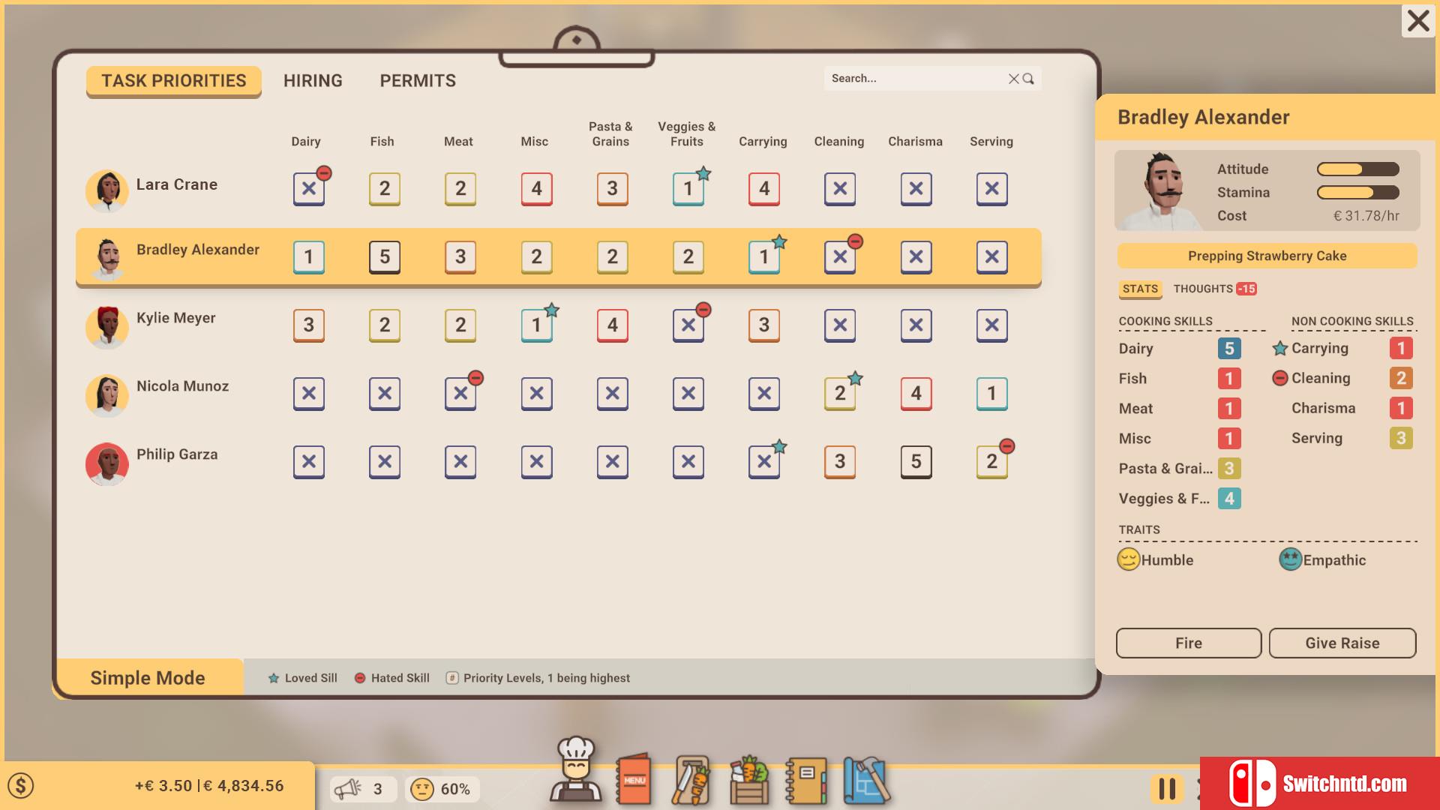
Task: Toggle Lara Crane's Dairy priority box
Action: [309, 189]
